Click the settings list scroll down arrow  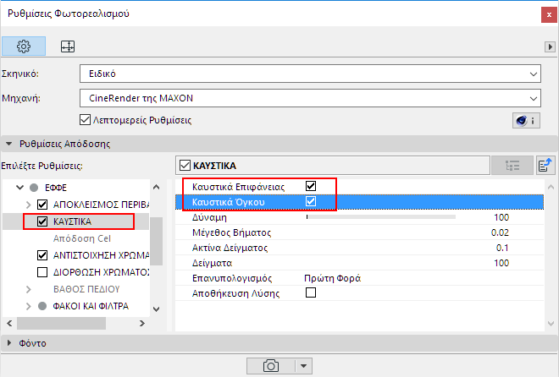551,323
